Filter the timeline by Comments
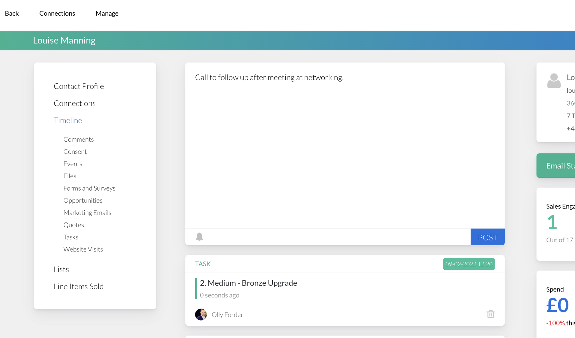575x338 pixels. click(79, 139)
